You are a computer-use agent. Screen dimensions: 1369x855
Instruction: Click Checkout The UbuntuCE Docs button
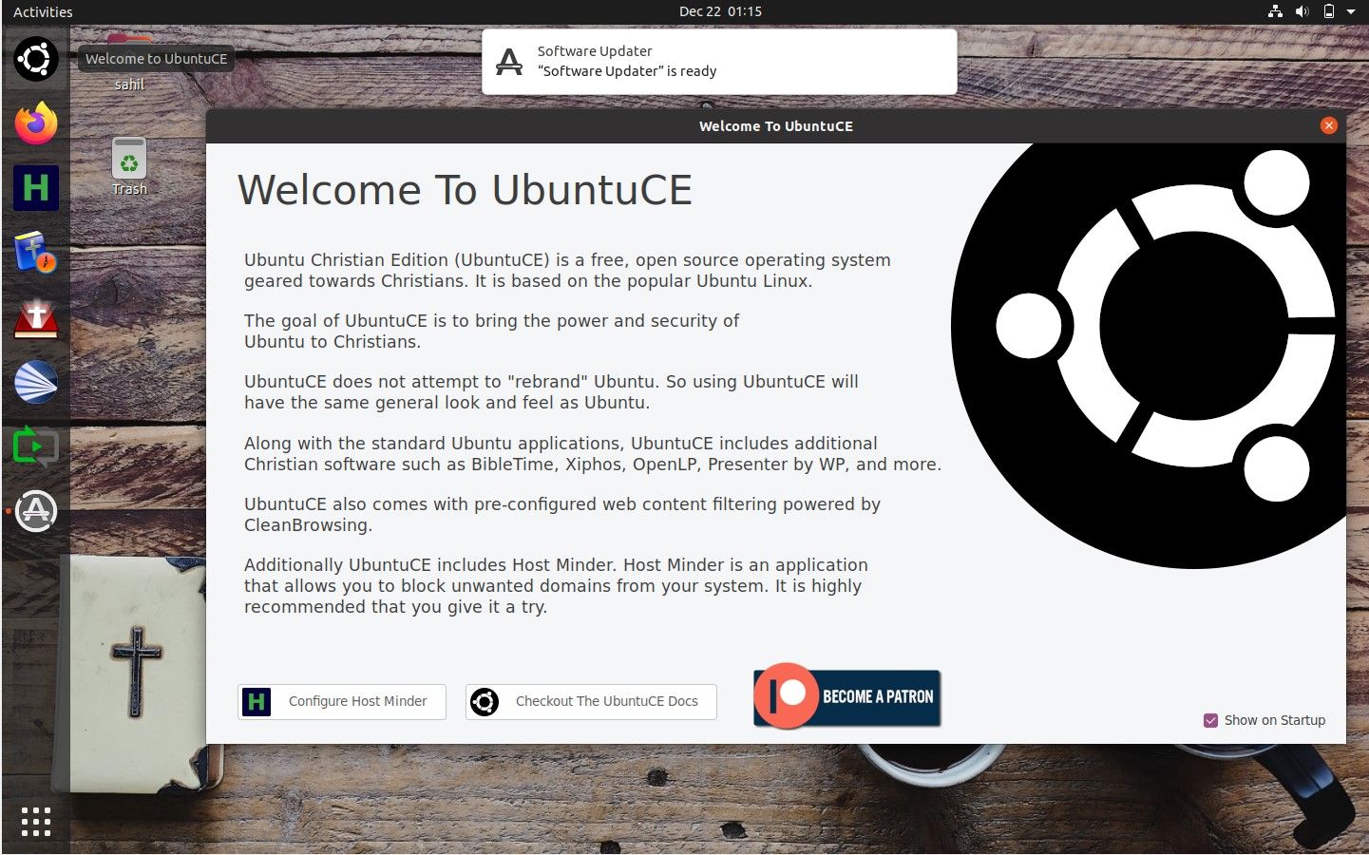coord(591,701)
